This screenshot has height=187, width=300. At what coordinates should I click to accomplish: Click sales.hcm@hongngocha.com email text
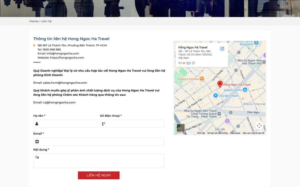(x=65, y=83)
